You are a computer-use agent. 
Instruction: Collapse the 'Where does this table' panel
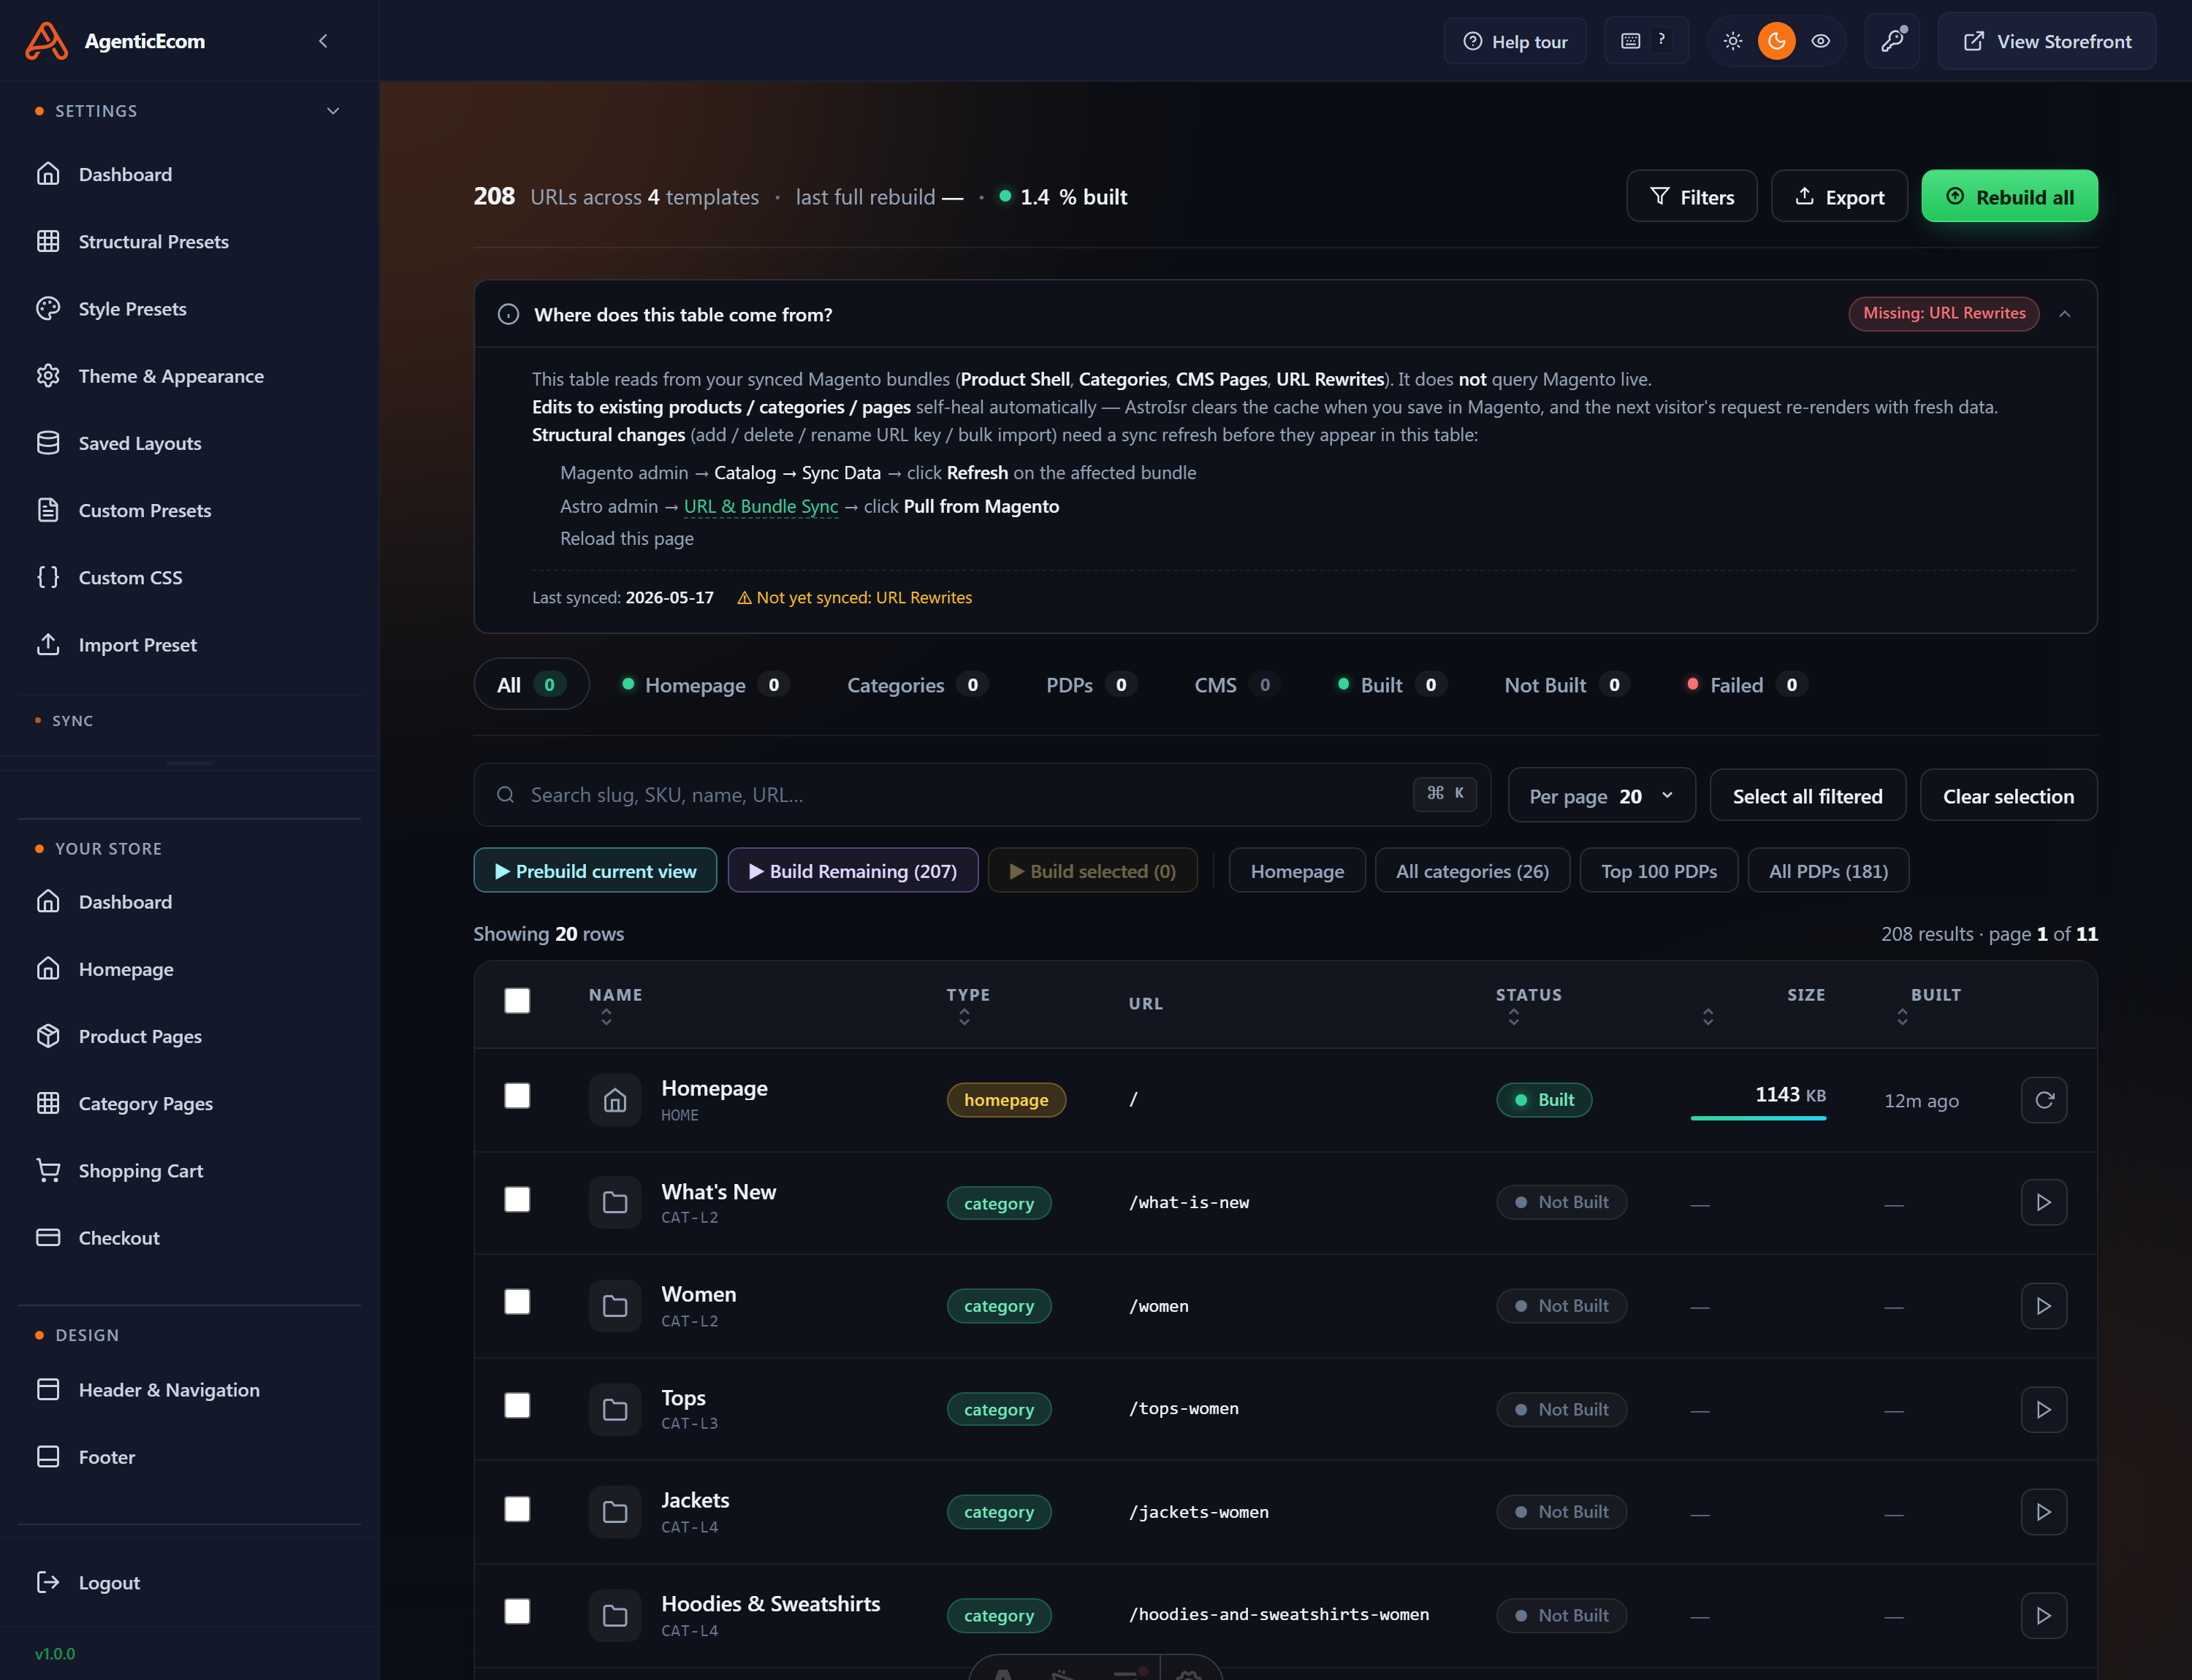[x=2065, y=314]
